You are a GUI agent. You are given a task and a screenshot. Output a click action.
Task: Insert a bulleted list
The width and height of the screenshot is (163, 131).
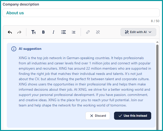(x=64, y=32)
